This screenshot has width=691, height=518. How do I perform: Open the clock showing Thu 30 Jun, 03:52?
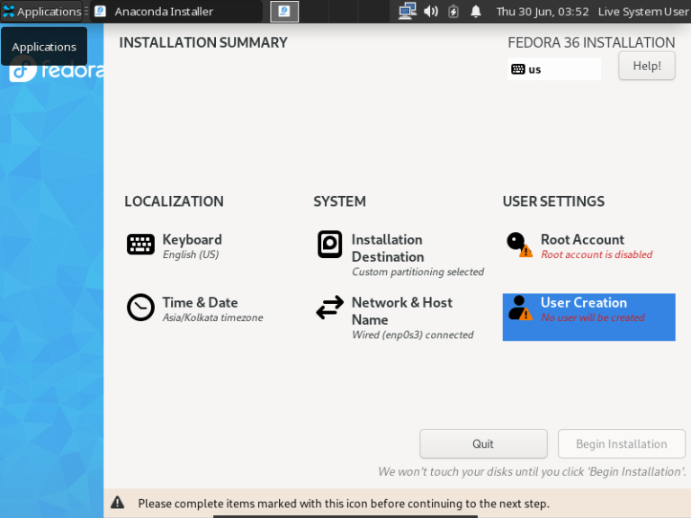[x=543, y=12]
